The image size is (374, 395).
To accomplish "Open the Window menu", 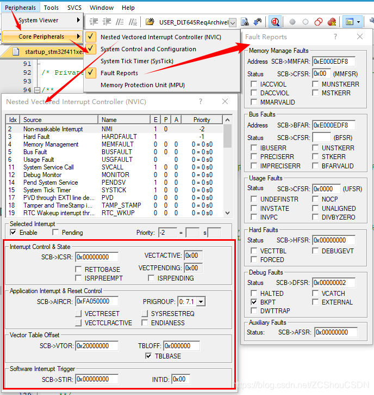I will [x=102, y=8].
